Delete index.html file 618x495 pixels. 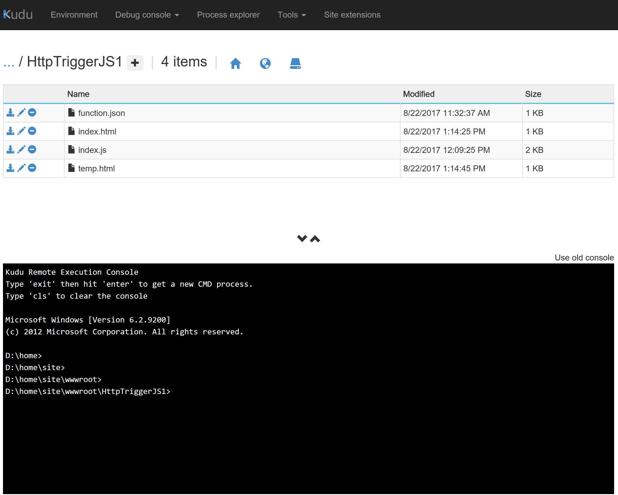tap(32, 131)
